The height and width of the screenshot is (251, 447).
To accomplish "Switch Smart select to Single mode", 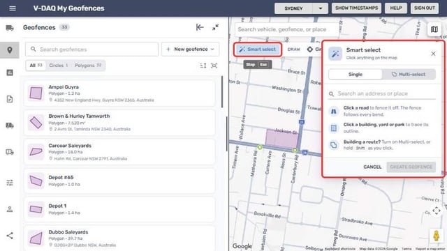I will tap(356, 75).
